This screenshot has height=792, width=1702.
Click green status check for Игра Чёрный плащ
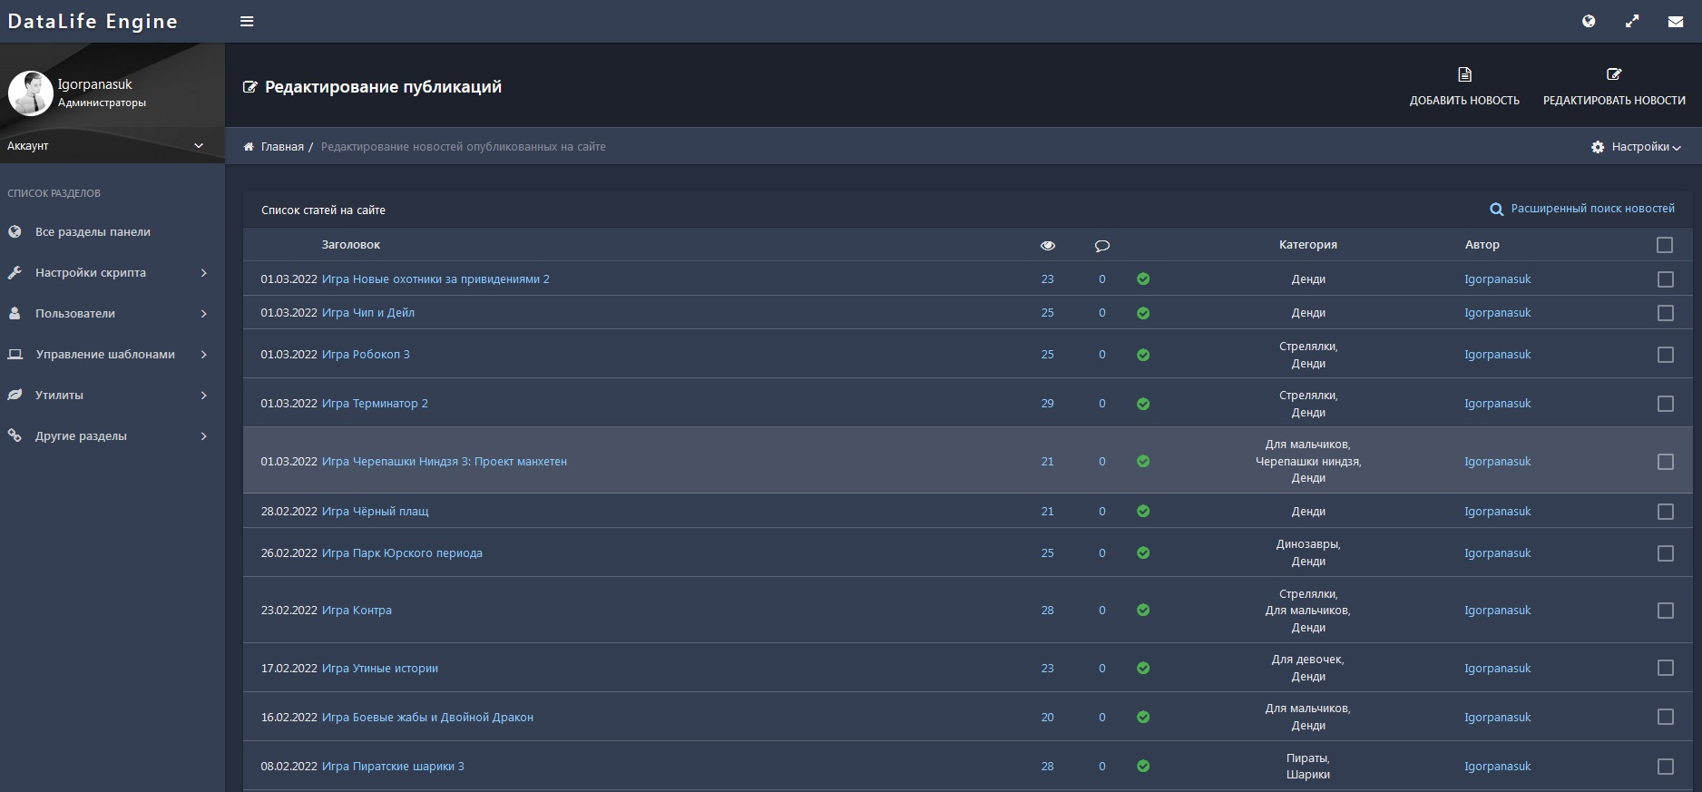(x=1143, y=512)
